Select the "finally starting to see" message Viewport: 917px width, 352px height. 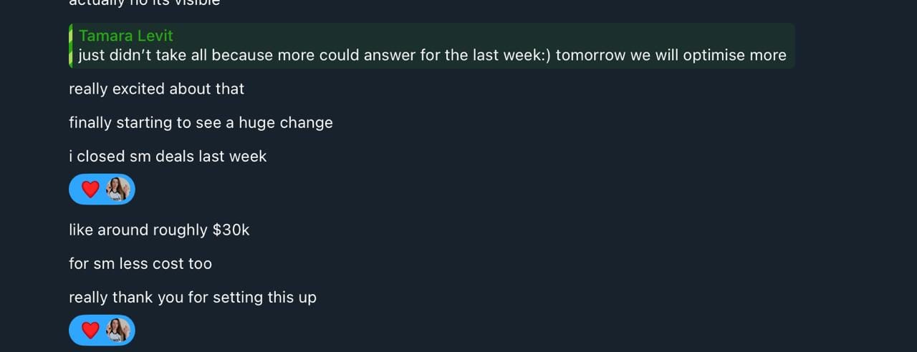click(201, 122)
